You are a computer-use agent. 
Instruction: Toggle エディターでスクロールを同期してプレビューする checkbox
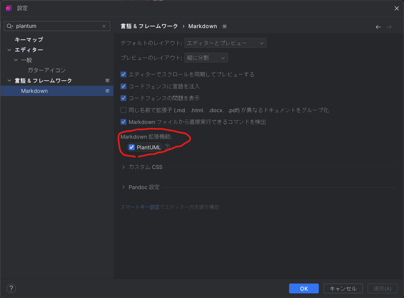(123, 74)
